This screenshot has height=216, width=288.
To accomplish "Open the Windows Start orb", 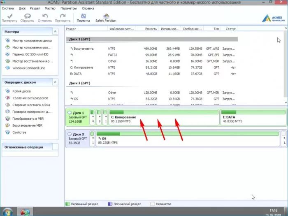I will point(7,212).
